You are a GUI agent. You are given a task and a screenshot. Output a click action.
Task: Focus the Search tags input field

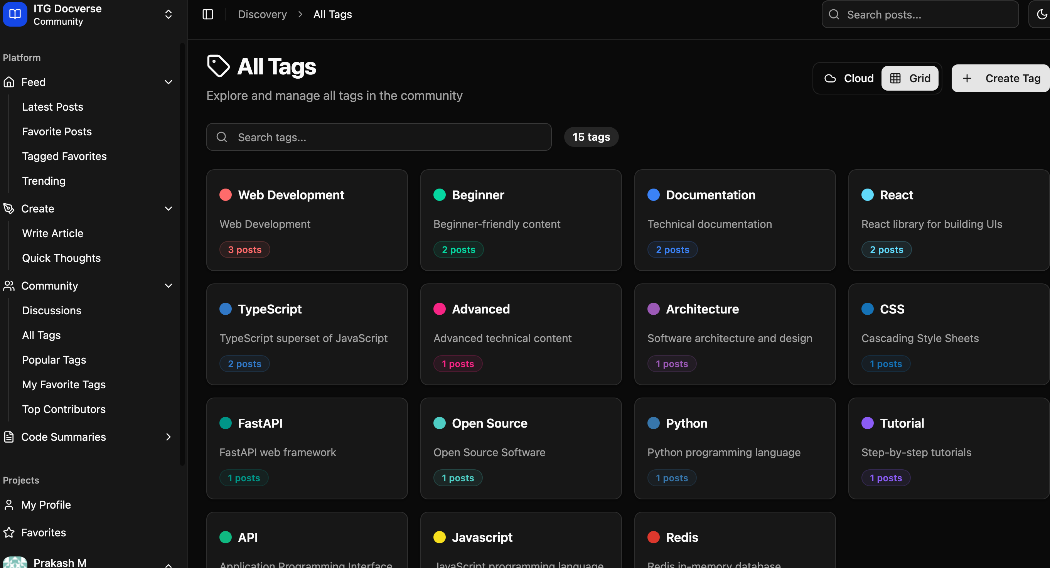379,137
